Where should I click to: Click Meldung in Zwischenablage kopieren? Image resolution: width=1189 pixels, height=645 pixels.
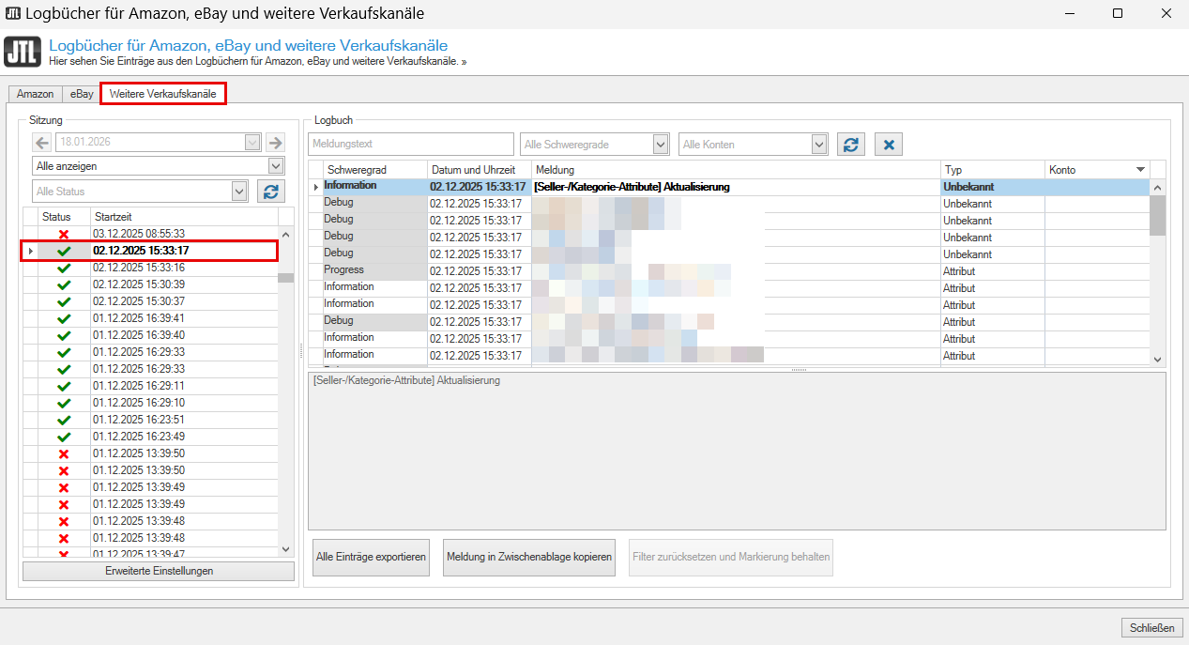tap(529, 557)
